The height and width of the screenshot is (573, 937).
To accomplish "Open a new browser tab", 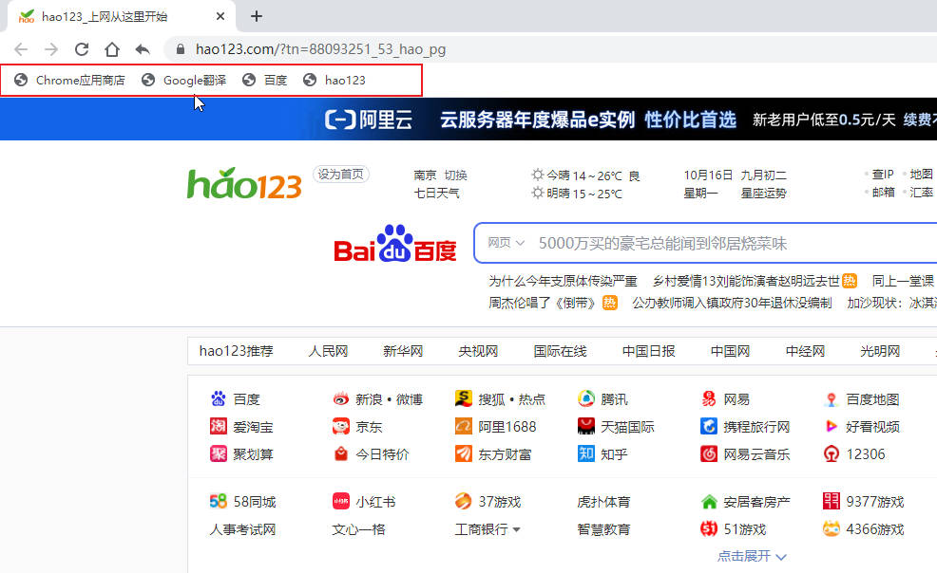I will tap(257, 16).
